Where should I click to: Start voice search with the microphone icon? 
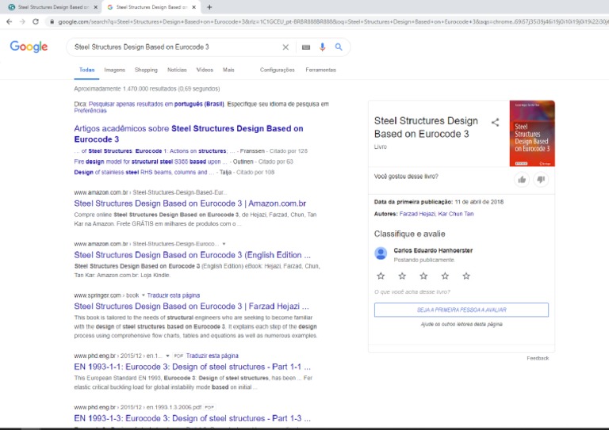coord(323,47)
